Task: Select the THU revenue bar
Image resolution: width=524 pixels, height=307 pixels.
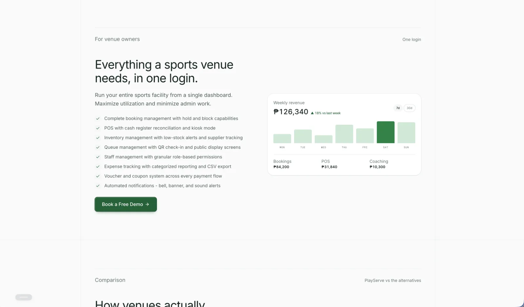Action: point(344,134)
